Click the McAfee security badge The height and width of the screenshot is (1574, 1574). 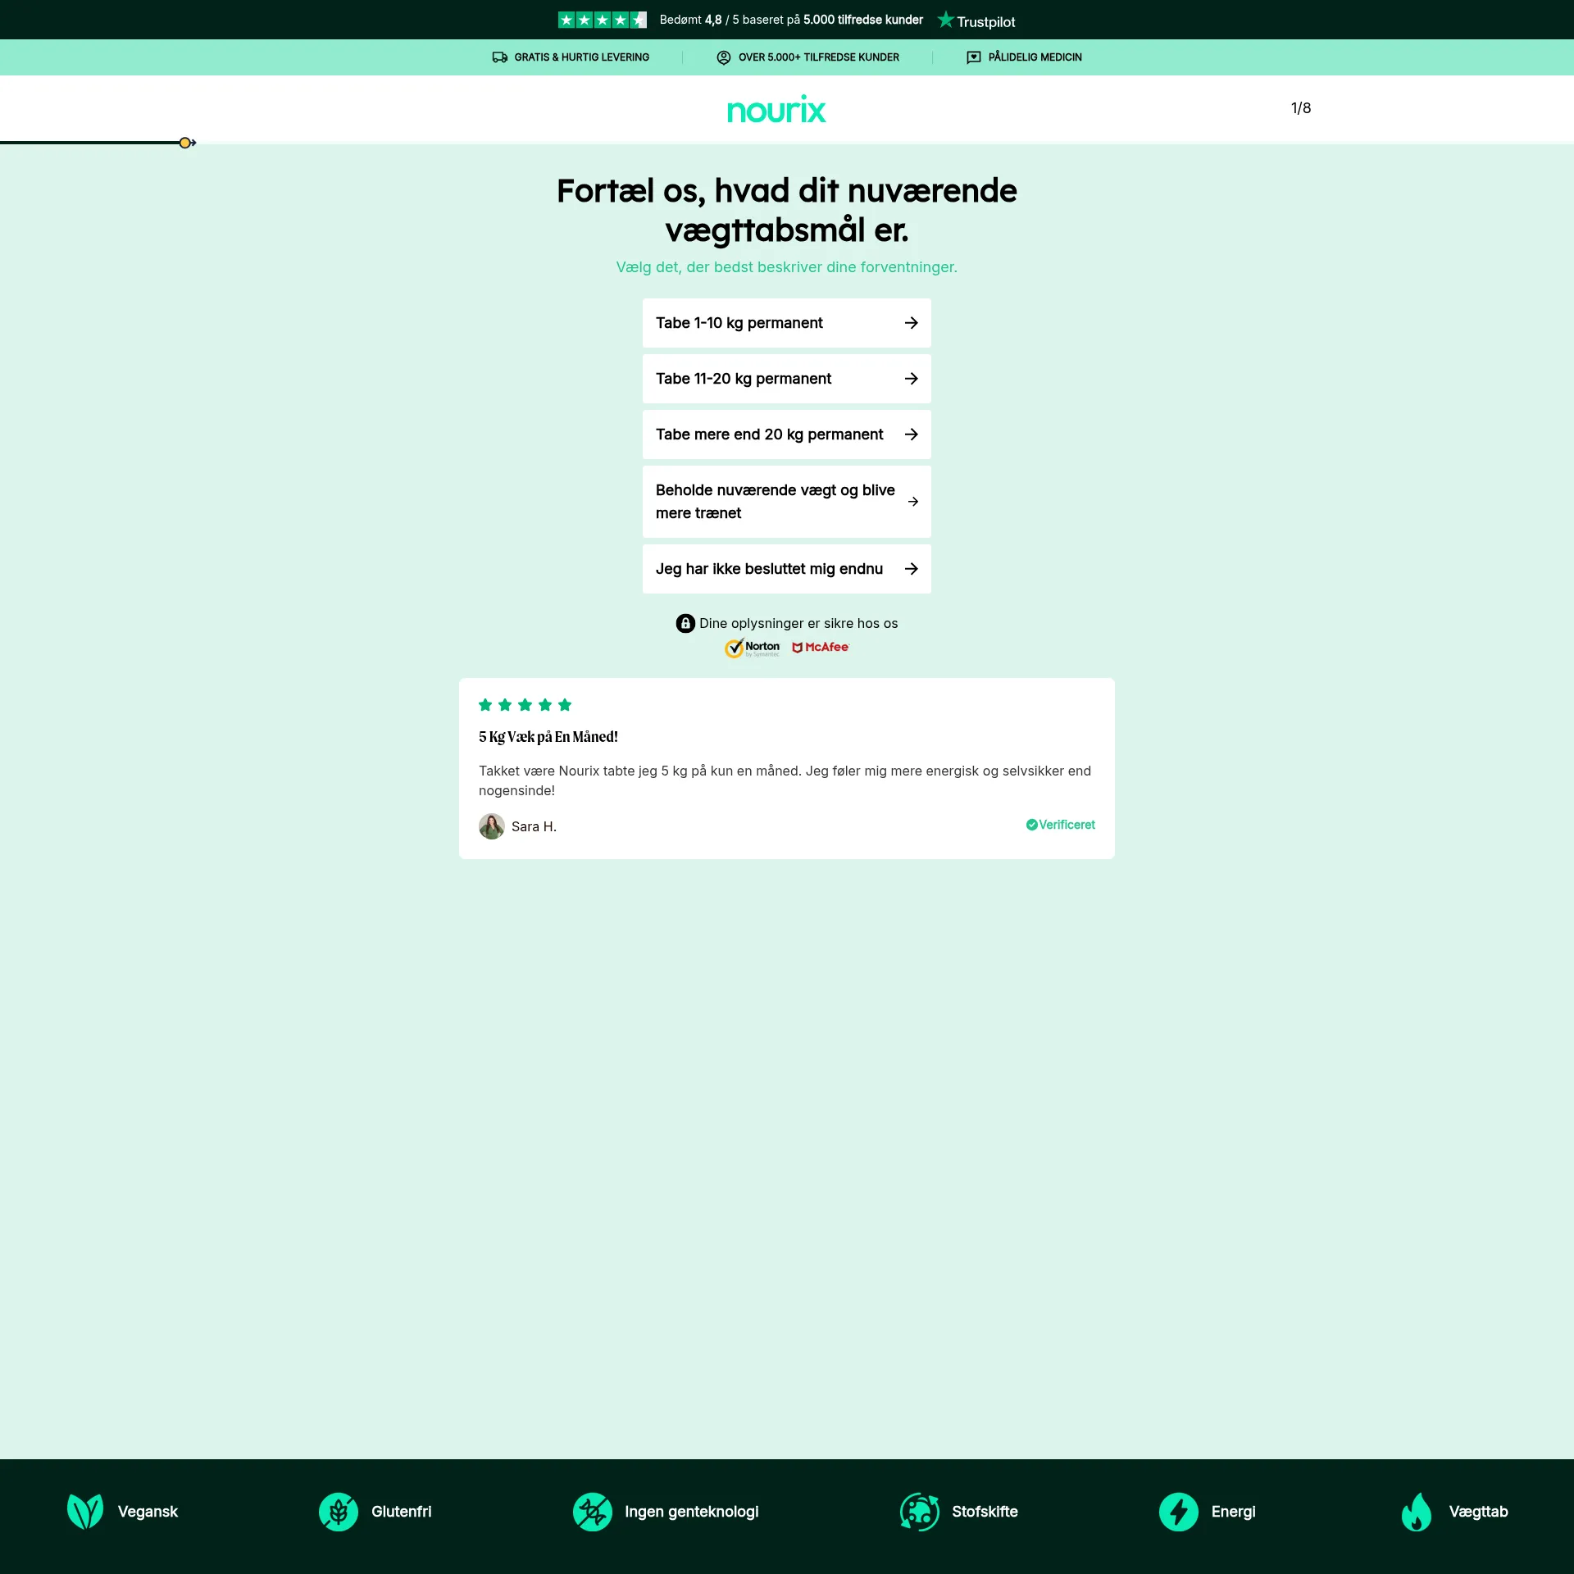coord(821,647)
